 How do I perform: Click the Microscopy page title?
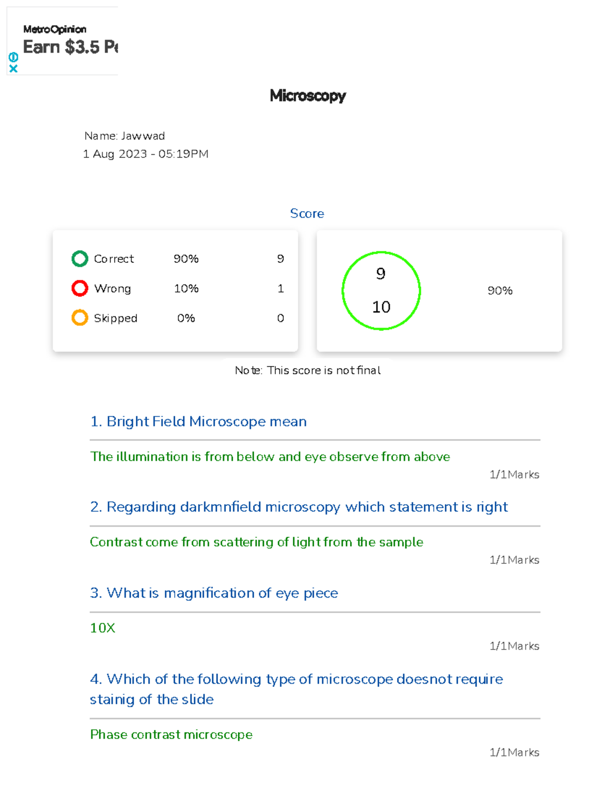(307, 96)
